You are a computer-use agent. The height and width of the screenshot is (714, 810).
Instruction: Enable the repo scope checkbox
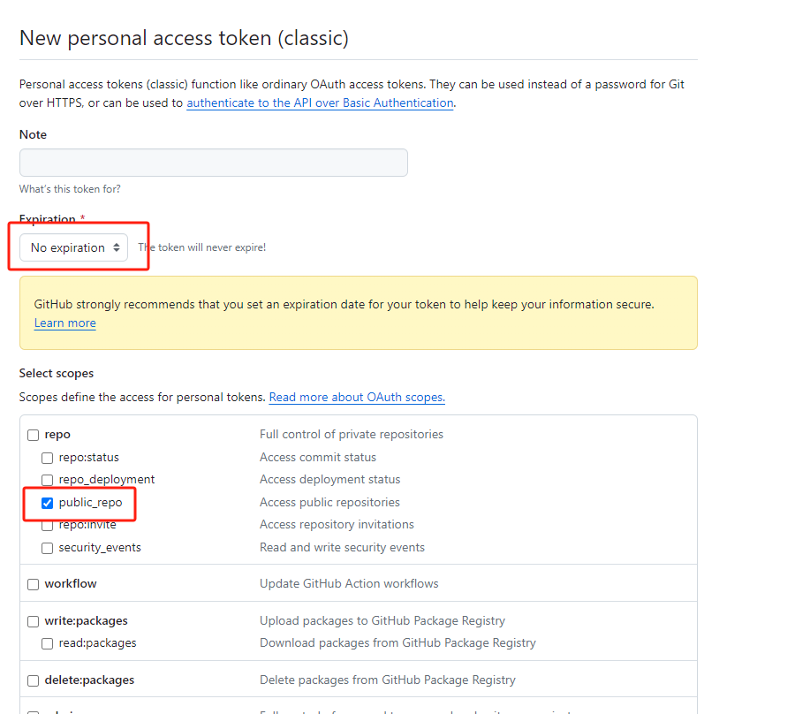tap(34, 435)
